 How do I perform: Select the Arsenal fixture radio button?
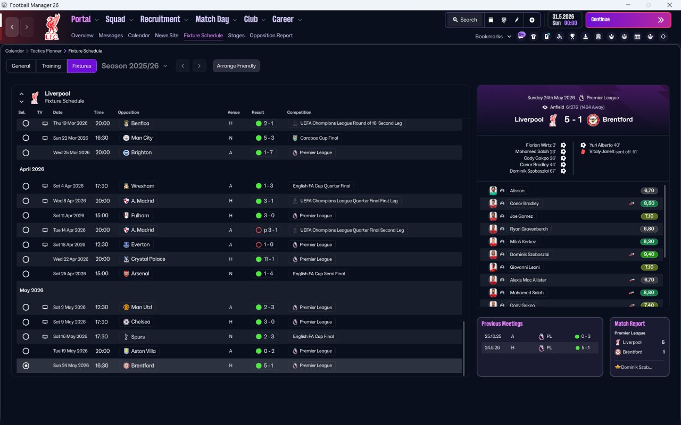[x=26, y=274]
